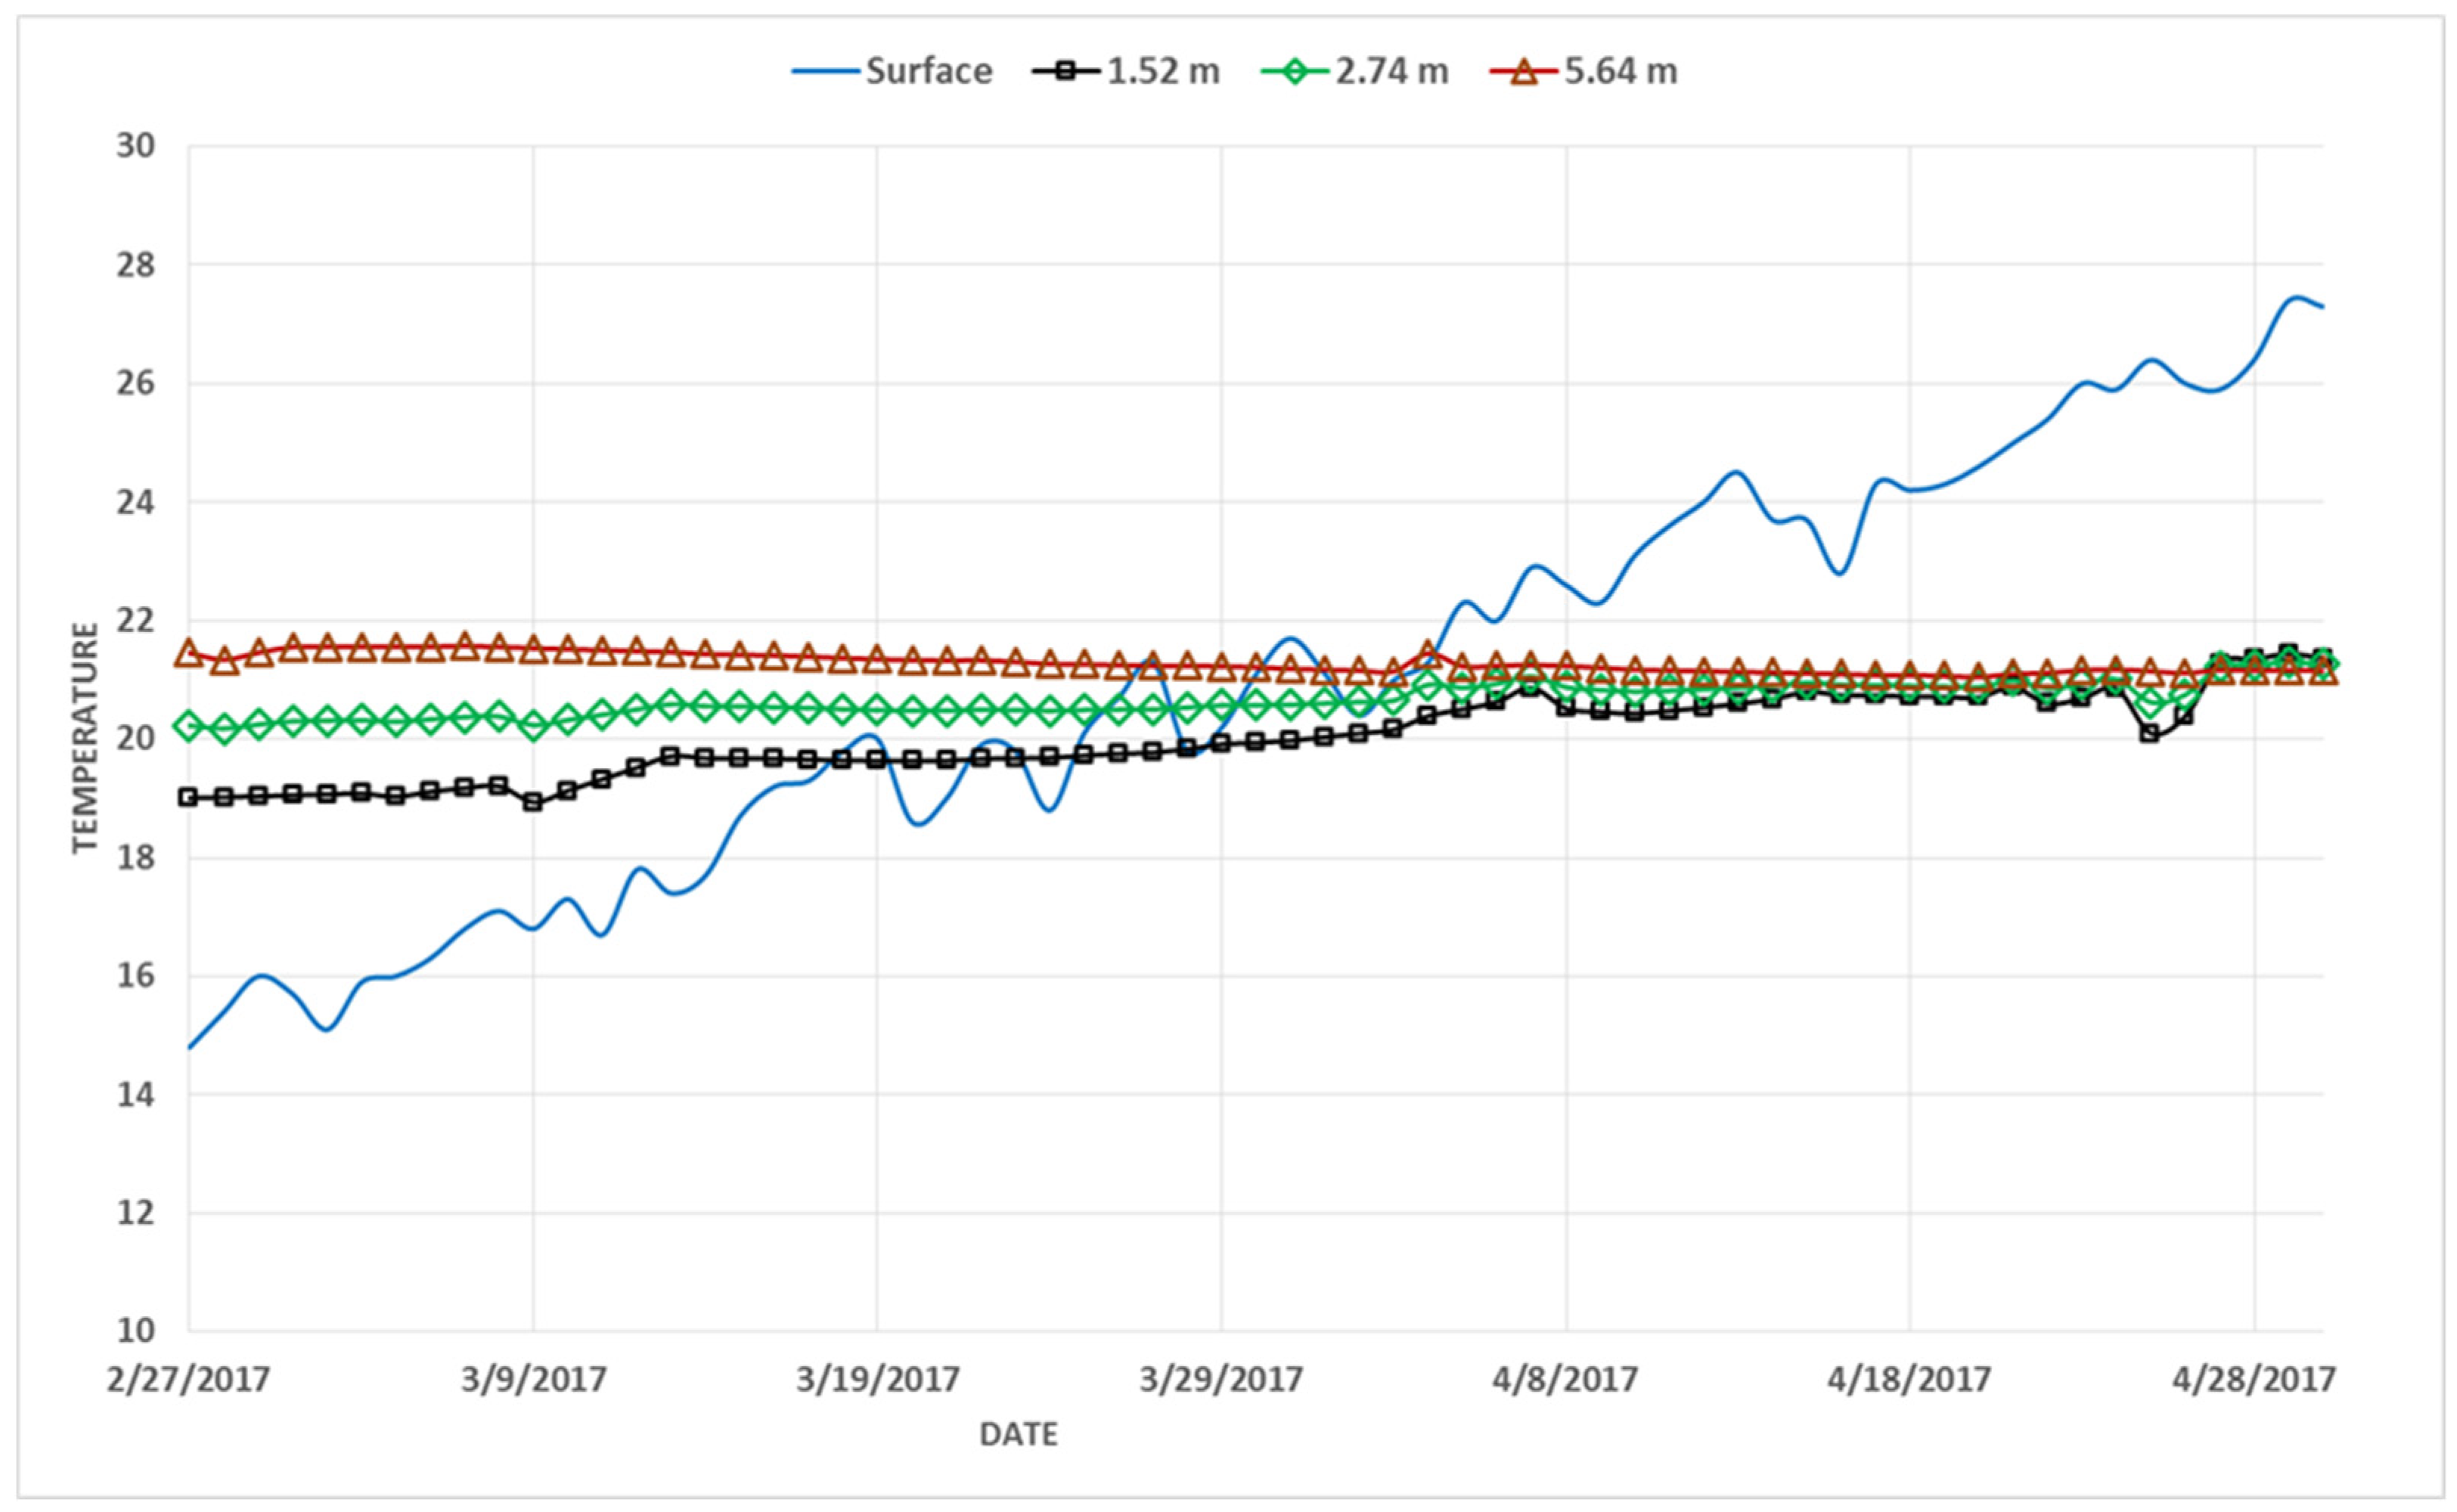Image resolution: width=2457 pixels, height=1512 pixels.
Task: Click the 3/9/2017 date axis label
Action: pos(533,1380)
